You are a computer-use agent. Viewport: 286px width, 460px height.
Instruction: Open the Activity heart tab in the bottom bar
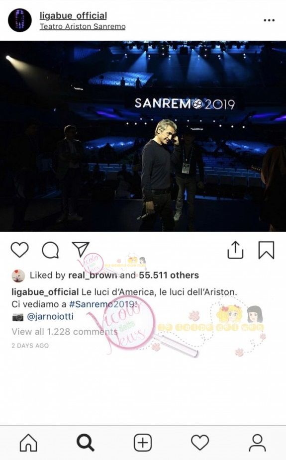pos(200,443)
